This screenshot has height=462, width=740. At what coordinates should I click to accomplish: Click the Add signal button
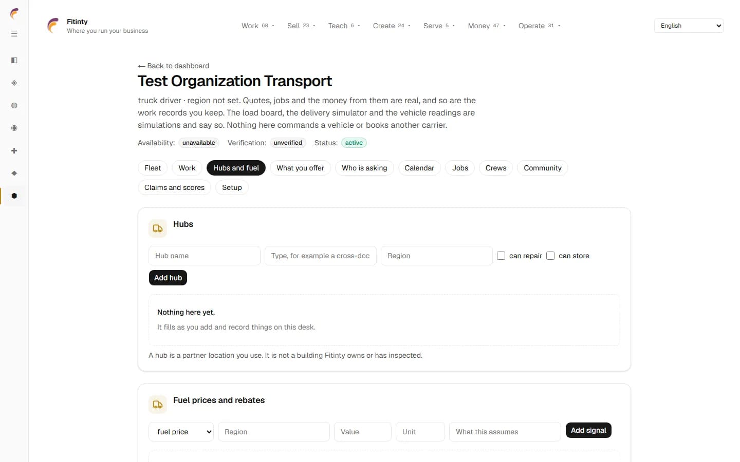click(x=588, y=430)
